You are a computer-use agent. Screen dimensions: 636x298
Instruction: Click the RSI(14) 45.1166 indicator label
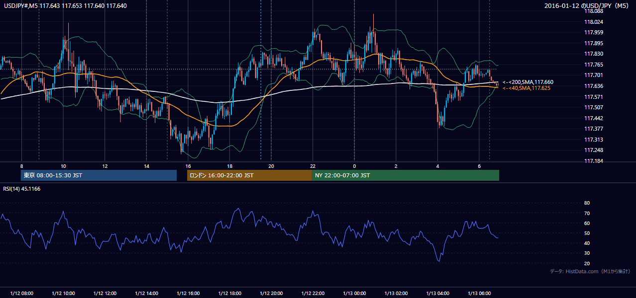coord(22,188)
